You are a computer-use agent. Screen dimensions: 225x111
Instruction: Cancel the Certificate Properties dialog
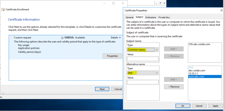point(199,106)
